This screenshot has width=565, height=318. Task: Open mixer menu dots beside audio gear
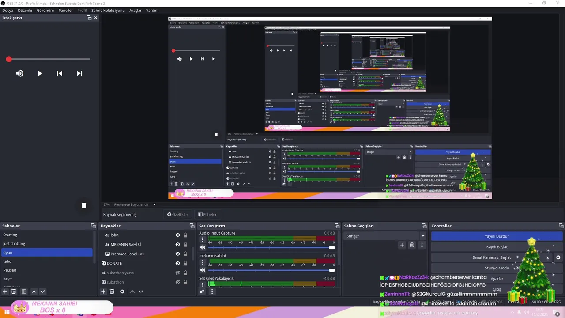coord(212,291)
